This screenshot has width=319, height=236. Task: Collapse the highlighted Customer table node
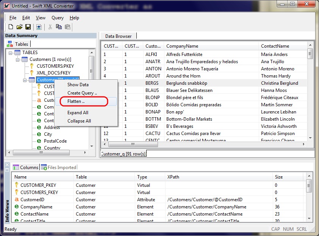[x=25, y=80]
